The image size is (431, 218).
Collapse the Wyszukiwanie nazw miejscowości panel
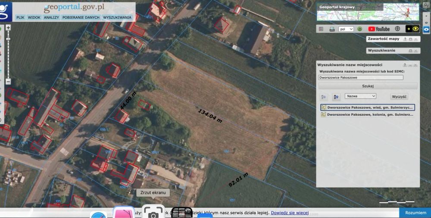click(410, 65)
